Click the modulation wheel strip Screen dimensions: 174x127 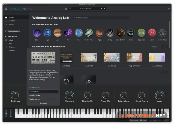(x=11, y=113)
